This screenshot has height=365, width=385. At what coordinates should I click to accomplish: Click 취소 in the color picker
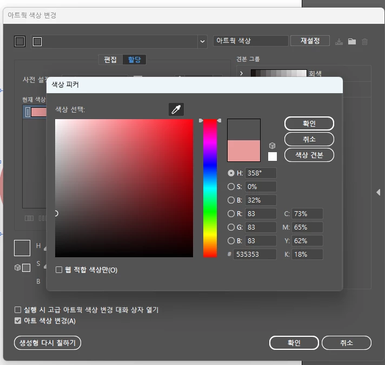click(309, 139)
